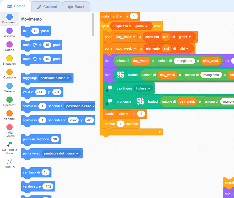Open the Operatori blocks category
Screen dimensions: 234x198
[10, 100]
